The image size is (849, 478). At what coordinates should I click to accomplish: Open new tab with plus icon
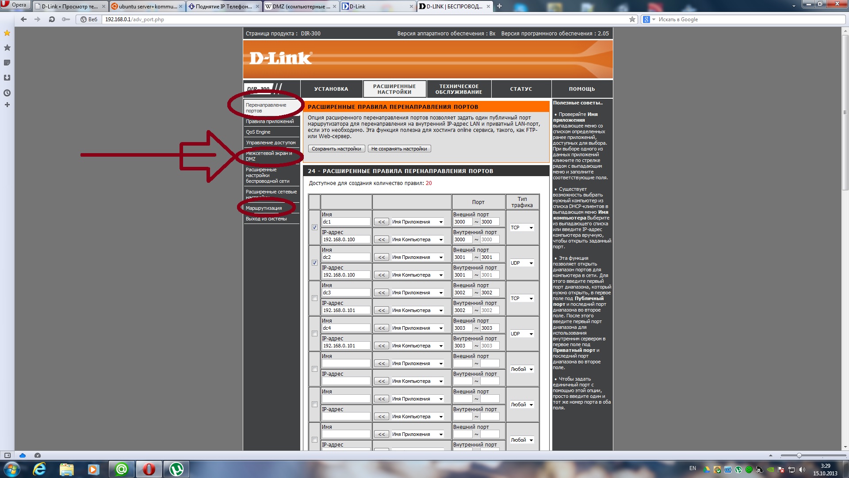[x=499, y=6]
